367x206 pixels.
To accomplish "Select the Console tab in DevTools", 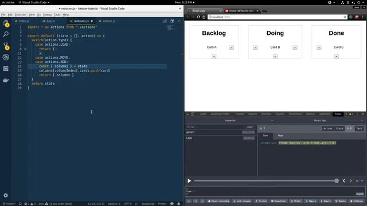I will (x=240, y=114).
